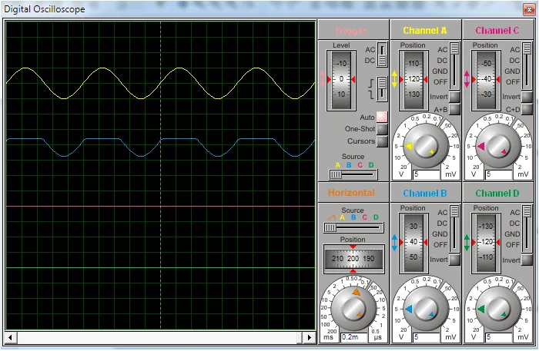Click Channel A voltage value field
This screenshot has height=351, width=539.
427,174
